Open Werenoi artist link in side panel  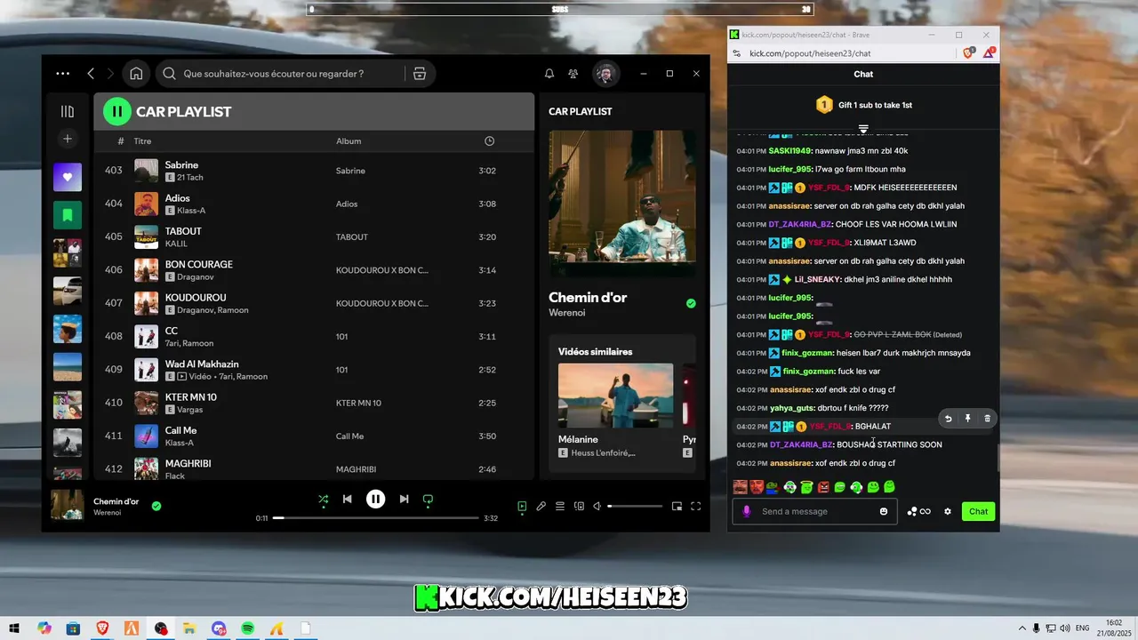click(x=566, y=313)
